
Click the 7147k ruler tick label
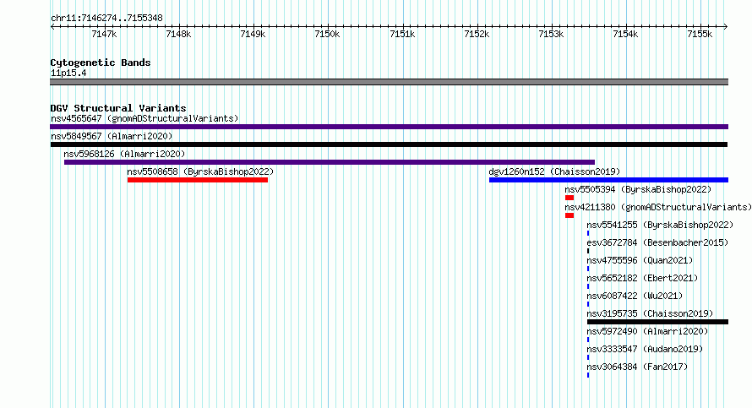(x=104, y=34)
